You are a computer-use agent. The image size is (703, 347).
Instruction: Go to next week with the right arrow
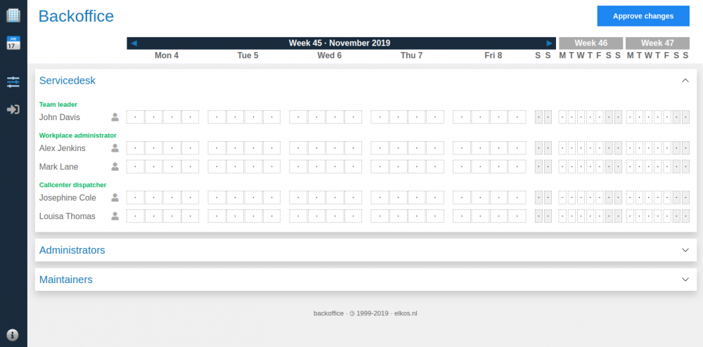click(549, 44)
